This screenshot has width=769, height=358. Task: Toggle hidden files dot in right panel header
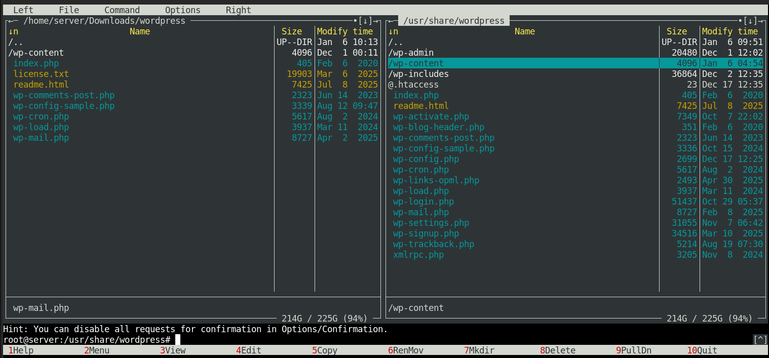[740, 21]
